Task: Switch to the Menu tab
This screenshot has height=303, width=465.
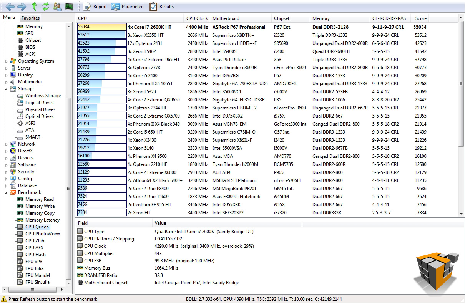Action: (x=9, y=17)
